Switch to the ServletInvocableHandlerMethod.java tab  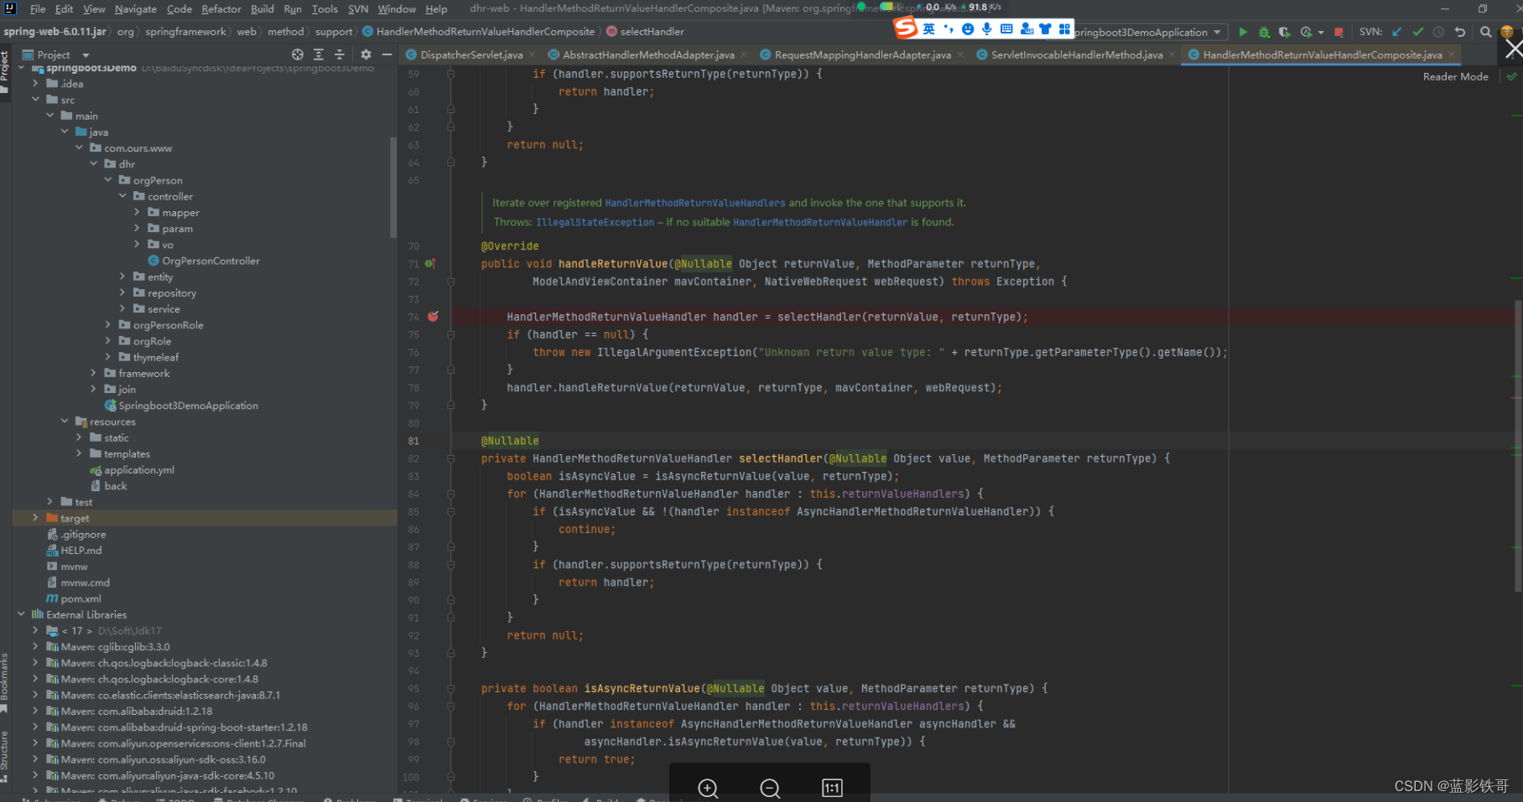(x=1077, y=54)
